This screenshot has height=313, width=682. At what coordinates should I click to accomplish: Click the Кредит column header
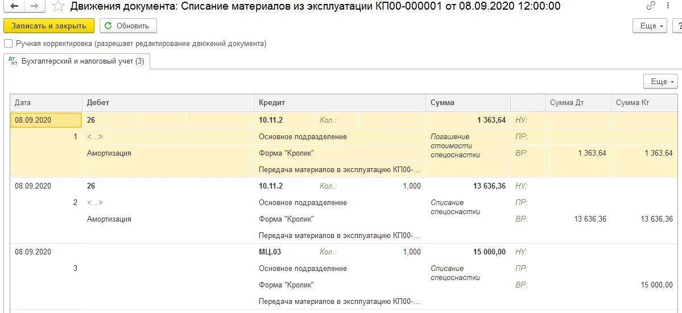point(340,103)
